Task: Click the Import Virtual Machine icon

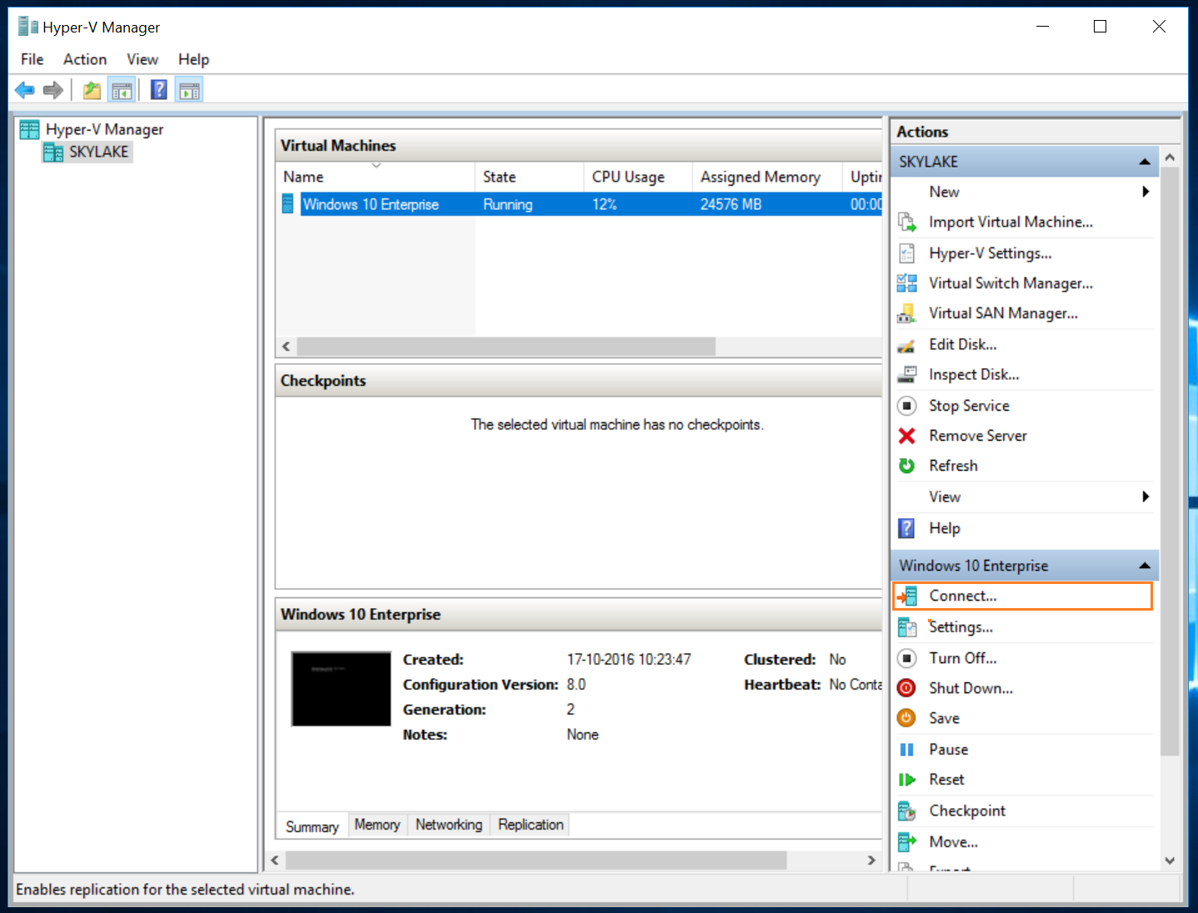Action: [907, 222]
